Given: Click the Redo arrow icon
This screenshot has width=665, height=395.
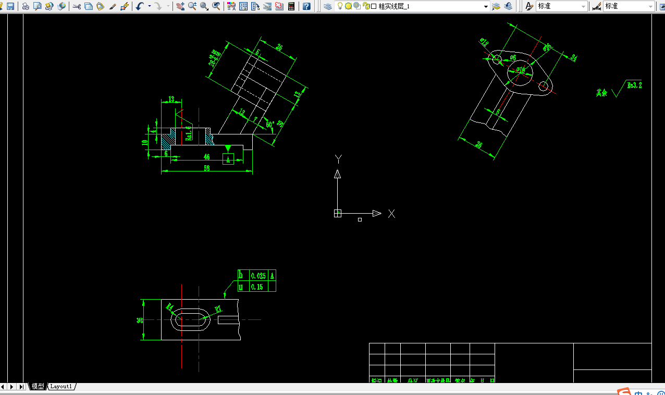Looking at the screenshot, I should (x=158, y=6).
